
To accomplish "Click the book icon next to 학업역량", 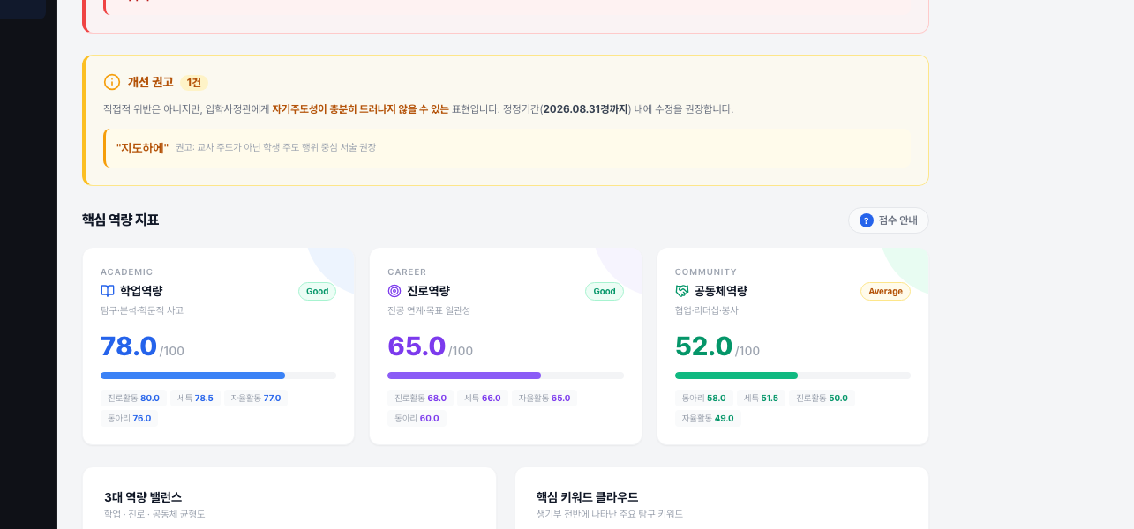I will (x=108, y=291).
